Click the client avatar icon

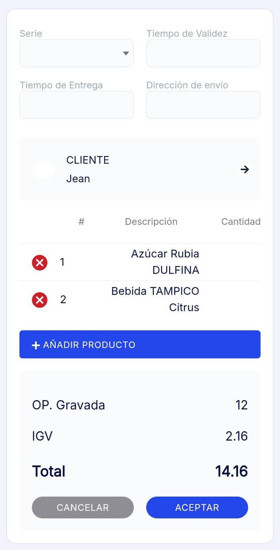tap(43, 169)
